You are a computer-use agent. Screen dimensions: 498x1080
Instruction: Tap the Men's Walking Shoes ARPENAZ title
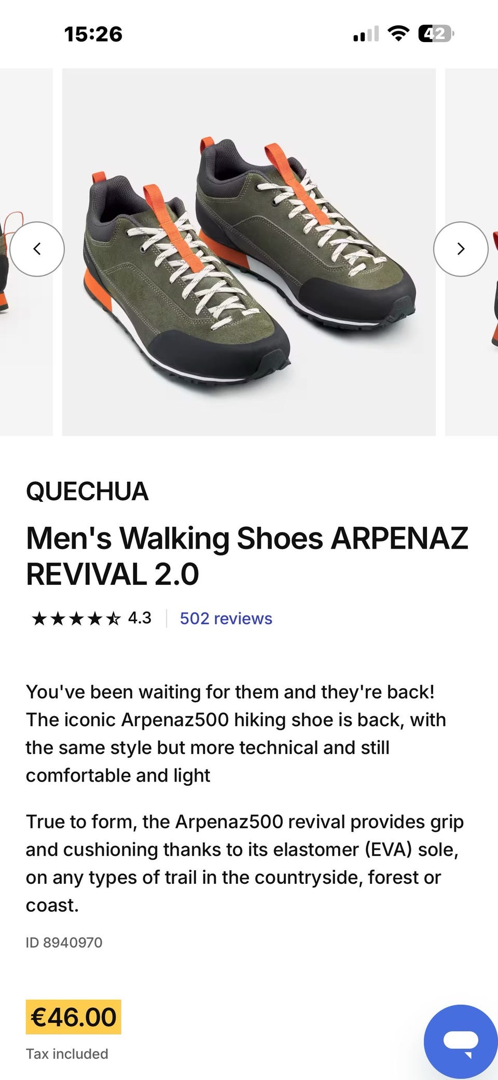(247, 556)
